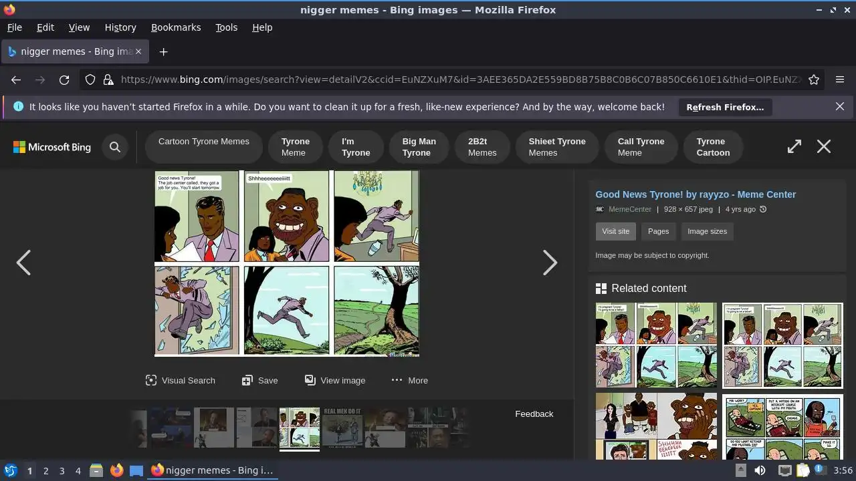This screenshot has height=481, width=856.
Task: Switch to workspace 2 on taskbar
Action: point(45,470)
